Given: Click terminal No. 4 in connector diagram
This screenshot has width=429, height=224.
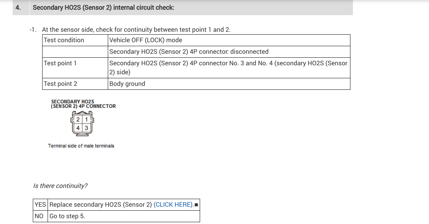Looking at the screenshot, I should [x=79, y=128].
